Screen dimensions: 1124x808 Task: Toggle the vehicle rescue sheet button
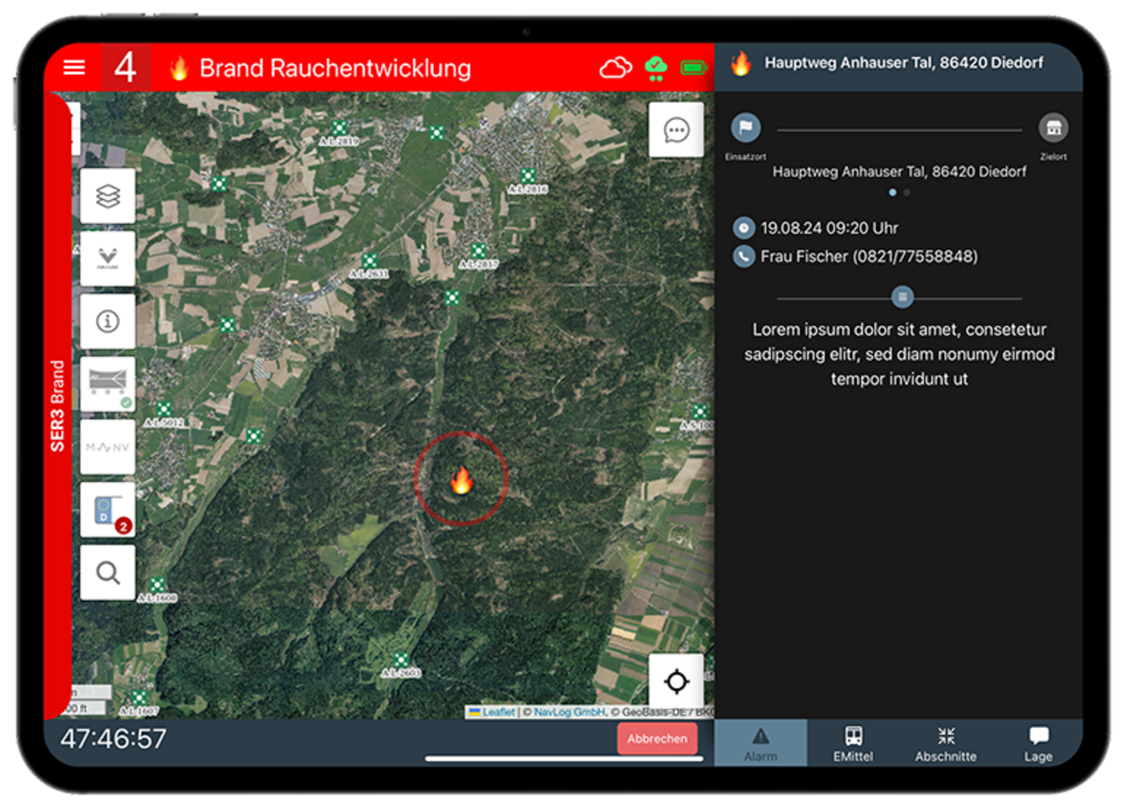pyautogui.click(x=107, y=384)
